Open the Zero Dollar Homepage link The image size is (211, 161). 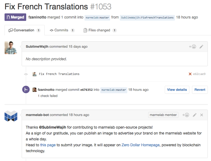click(140, 145)
